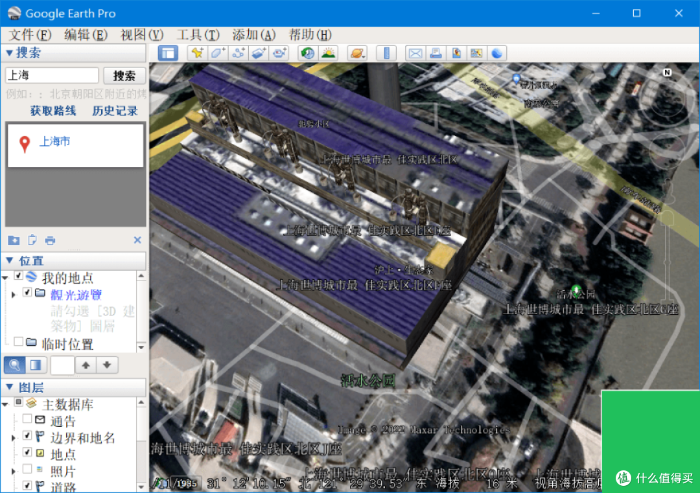Click the 活水公园 map label
This screenshot has height=493, width=700.
[x=368, y=380]
